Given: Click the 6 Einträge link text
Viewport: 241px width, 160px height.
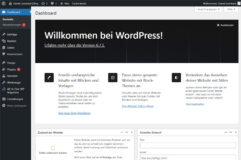Looking at the screenshot, I should 106,157.
